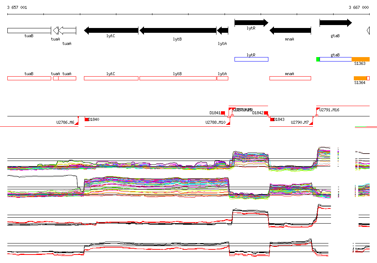Select the red D1840 marker square
The image size is (377, 263).
point(87,119)
